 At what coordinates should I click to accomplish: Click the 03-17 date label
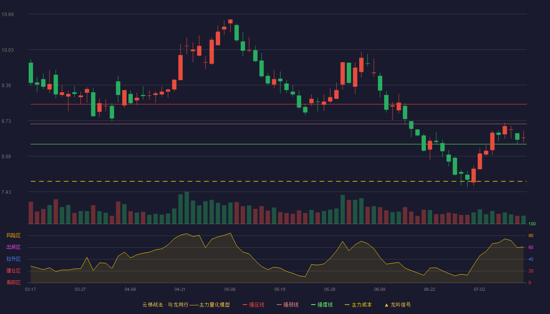(x=30, y=289)
